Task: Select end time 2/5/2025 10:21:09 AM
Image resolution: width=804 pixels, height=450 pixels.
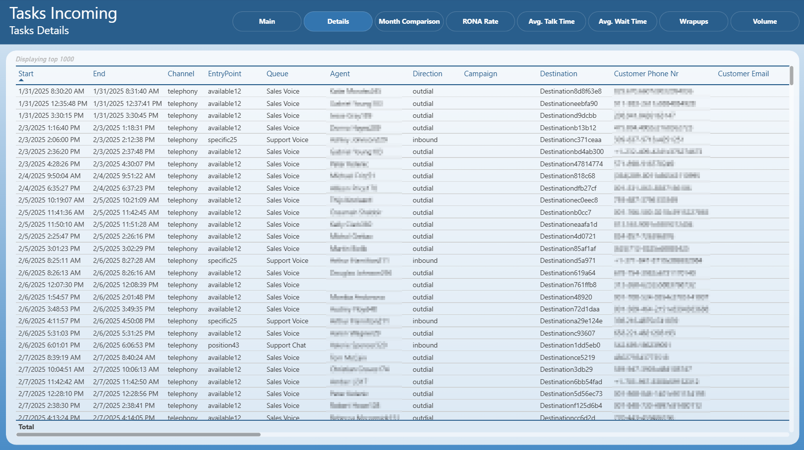Action: pyautogui.click(x=126, y=200)
